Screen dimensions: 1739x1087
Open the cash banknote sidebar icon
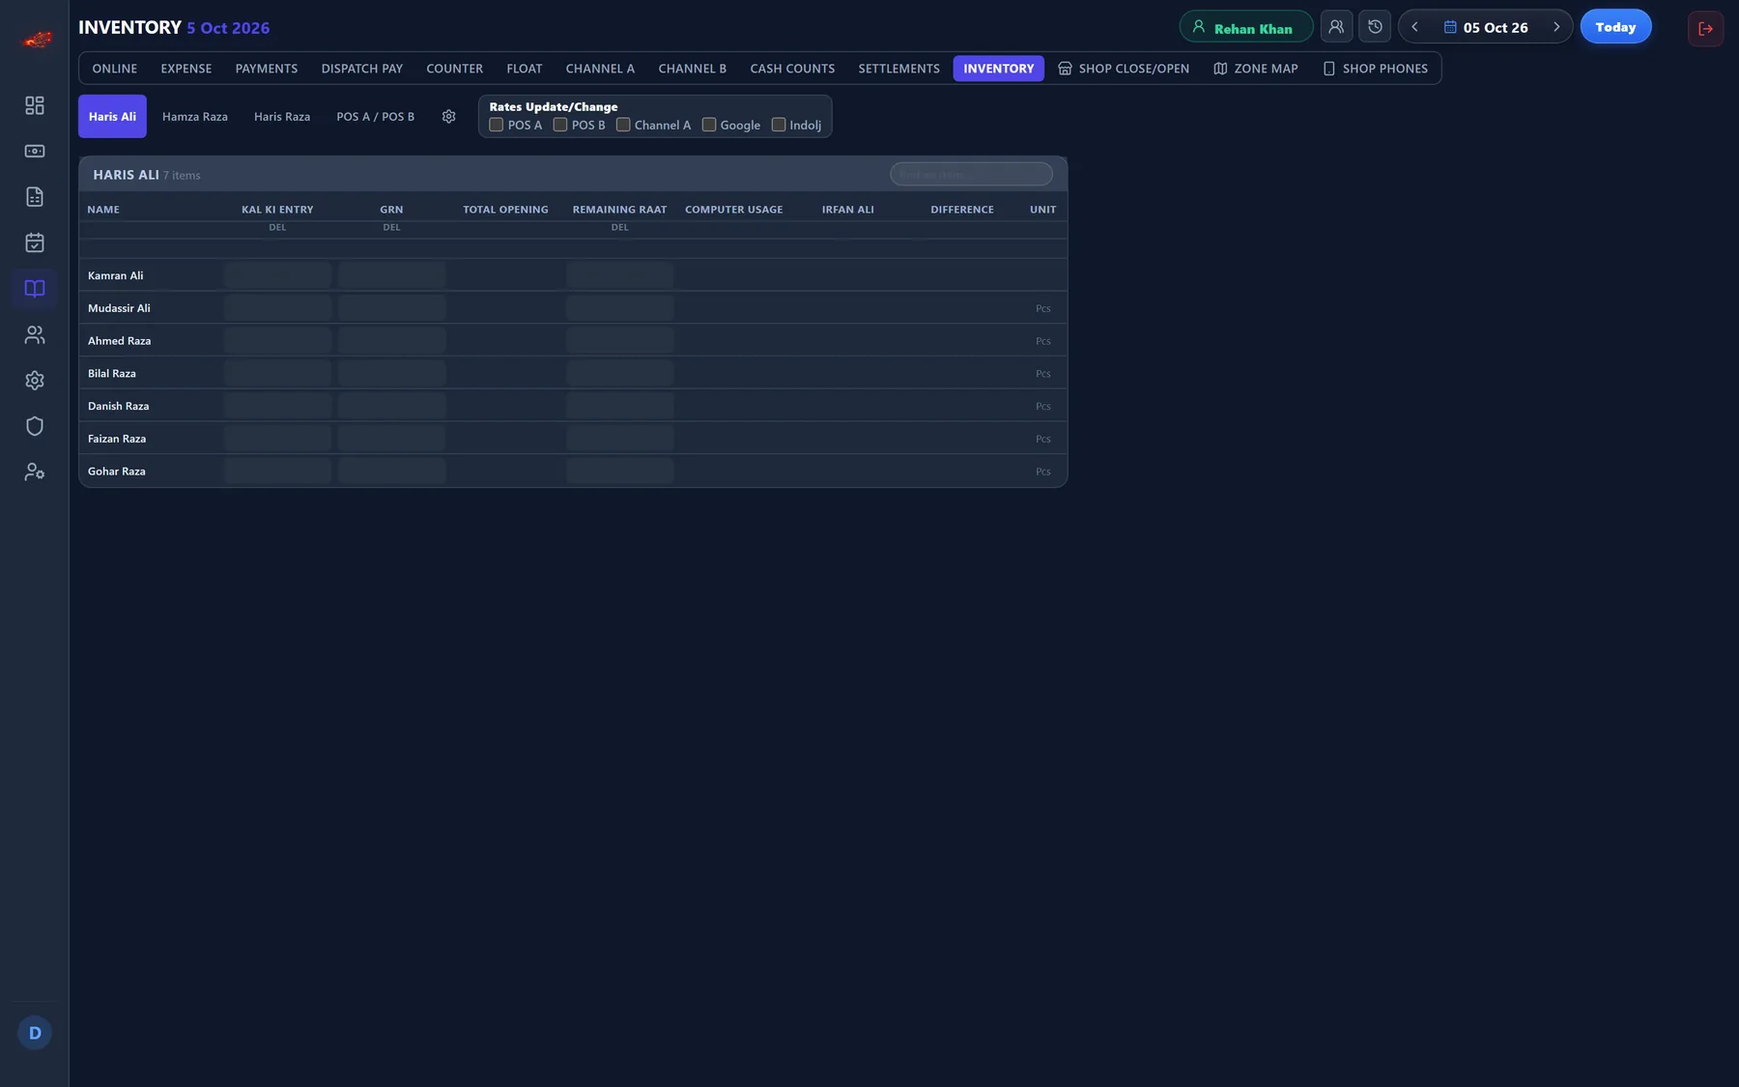point(35,151)
